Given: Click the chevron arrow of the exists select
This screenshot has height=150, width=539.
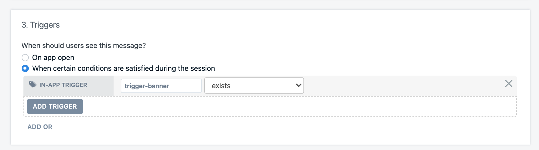Looking at the screenshot, I should click(298, 85).
